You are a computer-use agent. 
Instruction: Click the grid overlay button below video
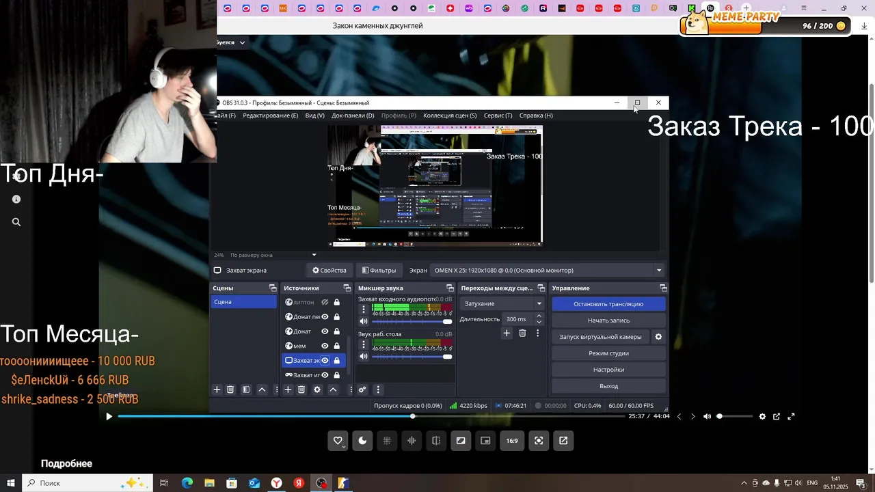pyautogui.click(x=387, y=441)
